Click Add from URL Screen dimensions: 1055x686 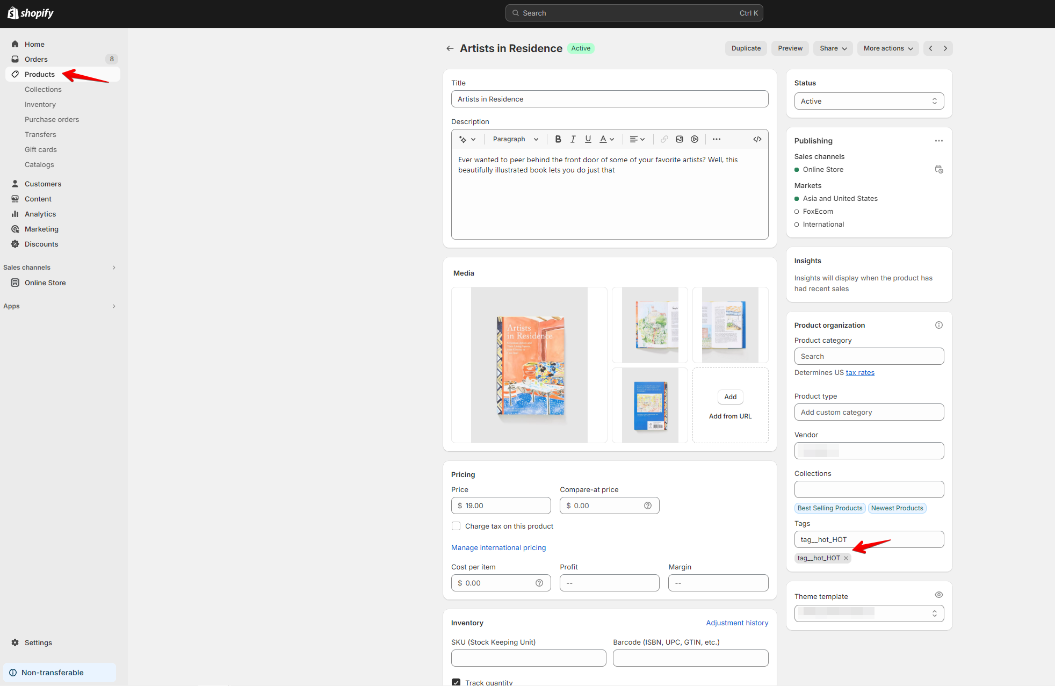point(731,416)
